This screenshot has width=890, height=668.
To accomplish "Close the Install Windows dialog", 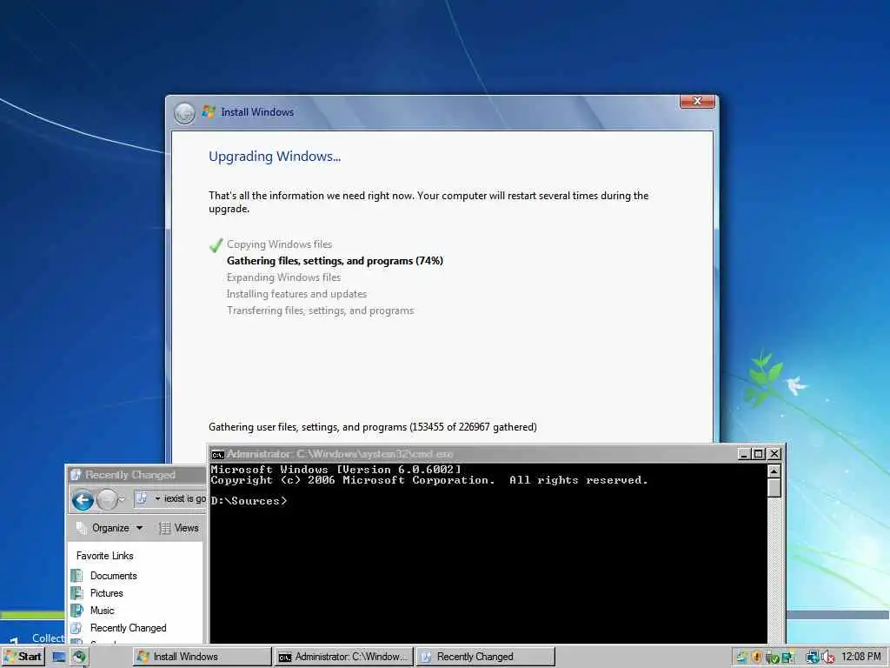I will click(697, 101).
